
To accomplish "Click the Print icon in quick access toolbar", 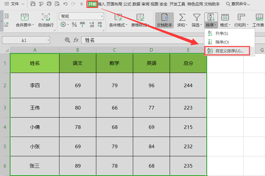I will tap(49, 4).
